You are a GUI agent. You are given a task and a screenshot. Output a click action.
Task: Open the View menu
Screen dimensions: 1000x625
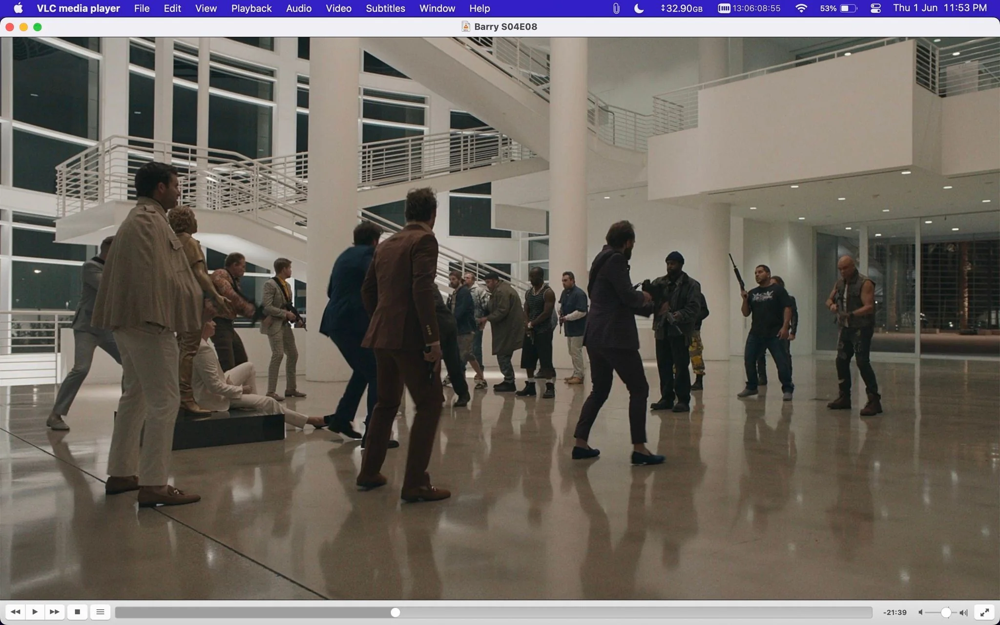tap(206, 8)
